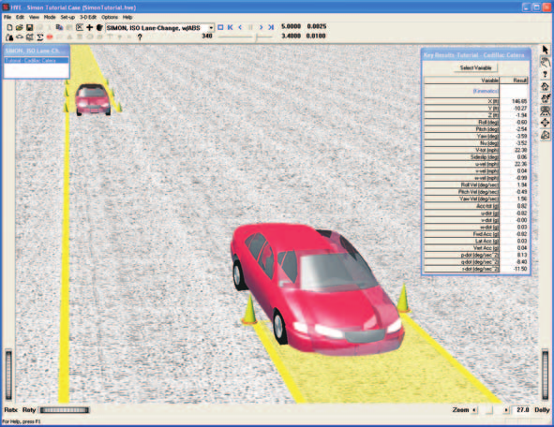The image size is (554, 427).
Task: Open the SIMON, ISO Lane Change event dropdown
Action: click(159, 27)
